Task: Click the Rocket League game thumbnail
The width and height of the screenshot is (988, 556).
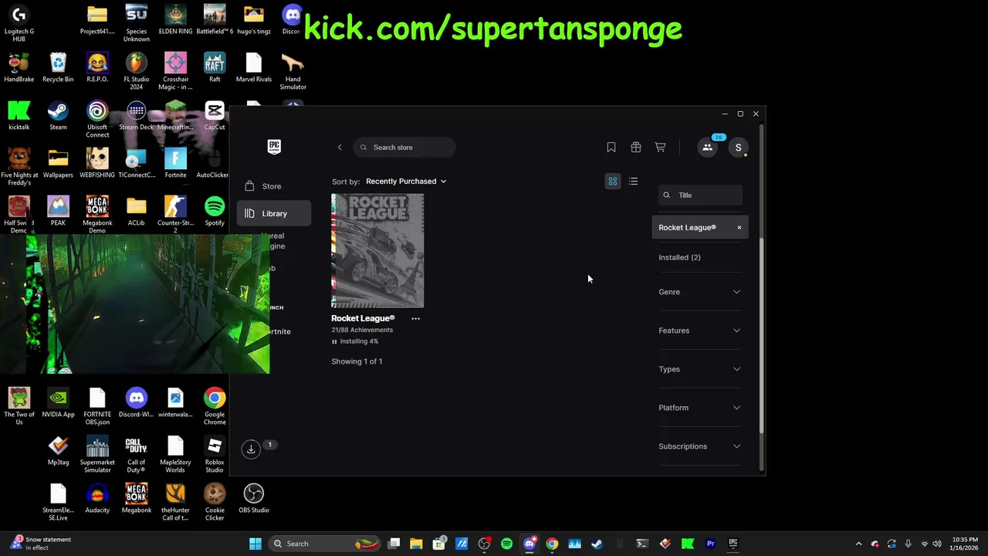Action: pos(377,251)
